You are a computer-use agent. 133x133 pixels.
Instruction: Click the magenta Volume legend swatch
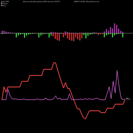coord(2,3)
